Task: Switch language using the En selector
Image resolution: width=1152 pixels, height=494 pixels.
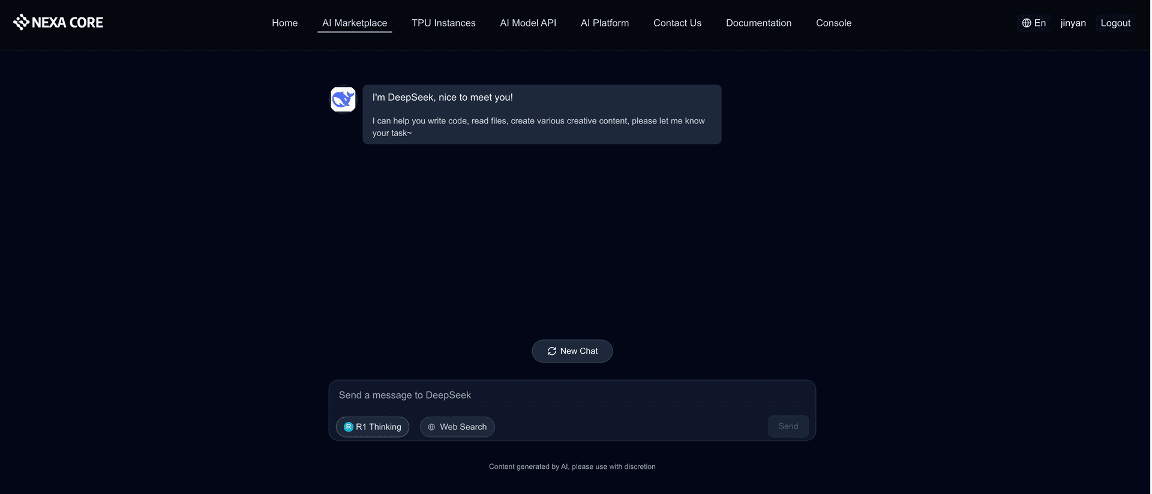Action: click(x=1034, y=23)
